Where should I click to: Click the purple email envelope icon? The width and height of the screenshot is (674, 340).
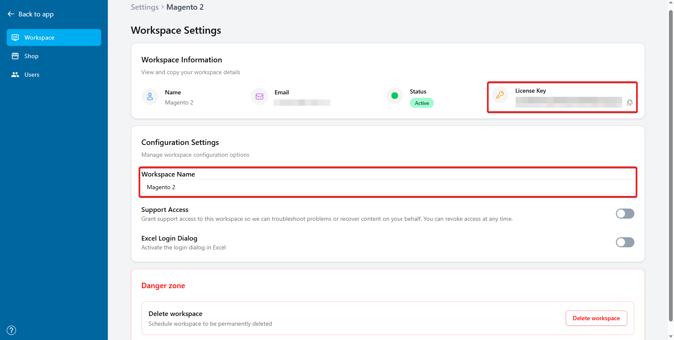click(x=259, y=96)
